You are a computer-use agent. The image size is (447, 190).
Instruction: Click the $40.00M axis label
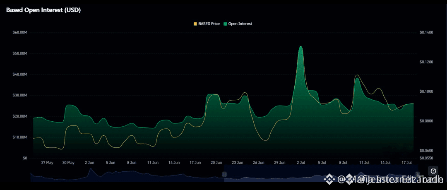20,75
